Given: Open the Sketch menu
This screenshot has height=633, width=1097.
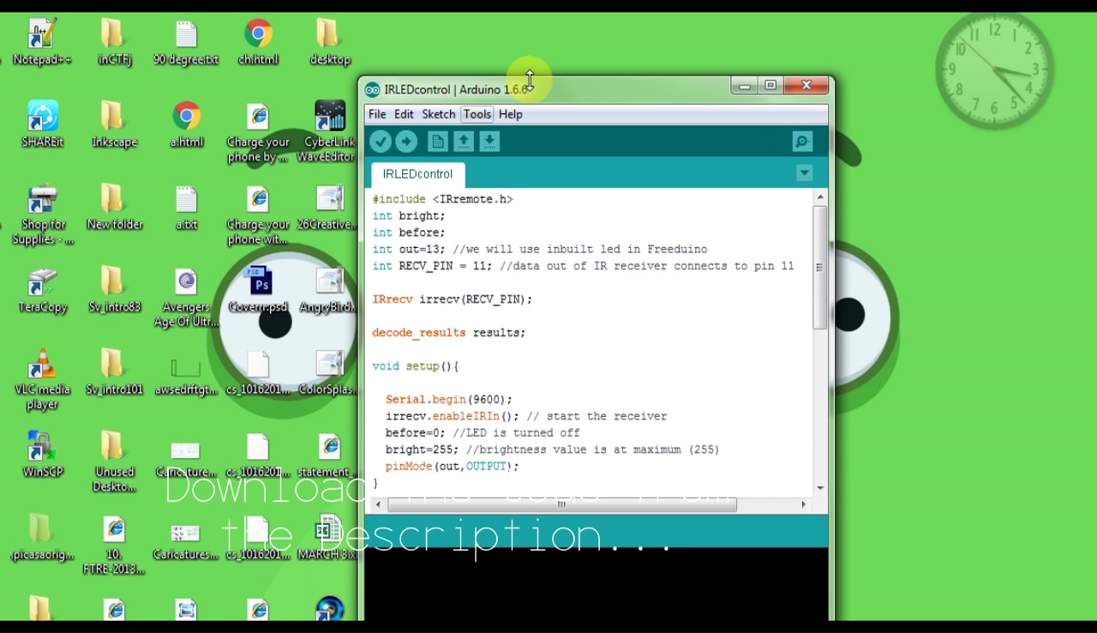Looking at the screenshot, I should pos(438,113).
